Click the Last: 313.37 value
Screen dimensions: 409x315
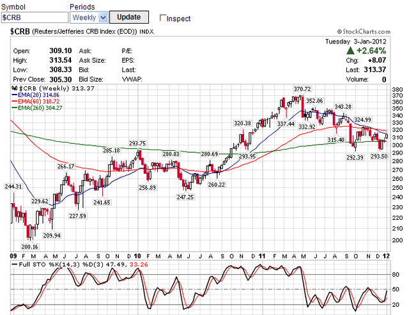point(375,70)
